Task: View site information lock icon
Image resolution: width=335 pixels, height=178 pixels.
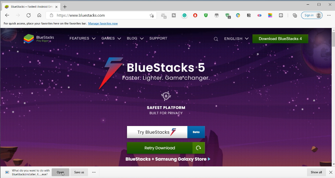Action: pyautogui.click(x=51, y=15)
